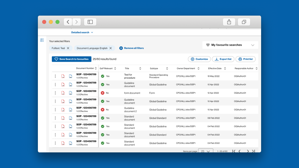The image size is (299, 168).
Task: Select '16 May 2022' effective date
Action: (x=214, y=76)
